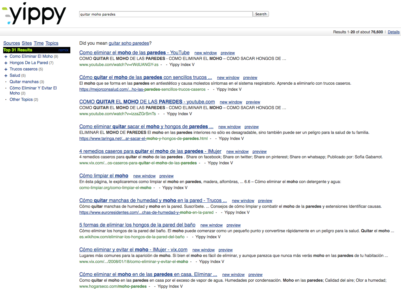The height and width of the screenshot is (289, 401).
Task: Click the Yippy logo
Action: [x=34, y=14]
